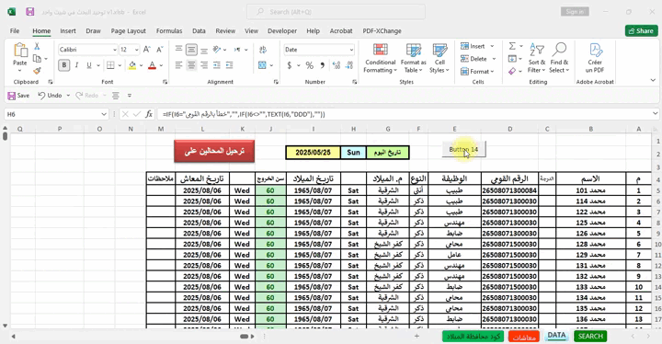662x344 pixels.
Task: Click the Sign in button
Action: pyautogui.click(x=575, y=12)
